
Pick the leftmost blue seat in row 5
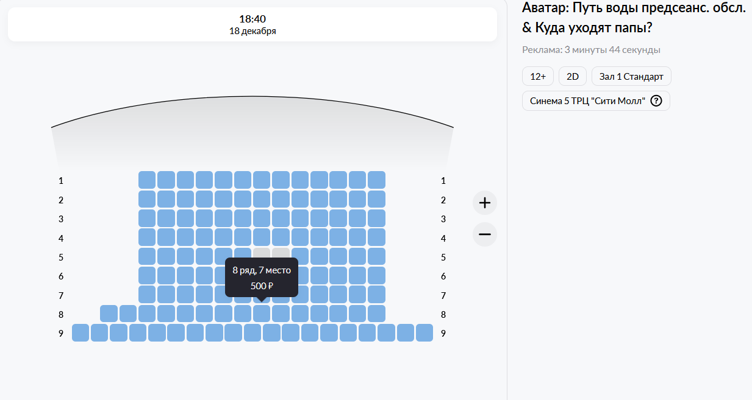pyautogui.click(x=147, y=257)
